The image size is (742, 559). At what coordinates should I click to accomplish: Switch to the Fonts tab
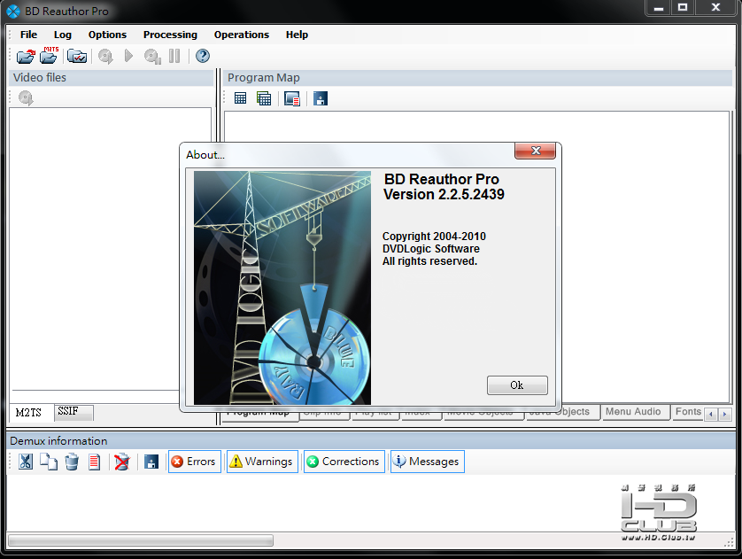tap(688, 412)
